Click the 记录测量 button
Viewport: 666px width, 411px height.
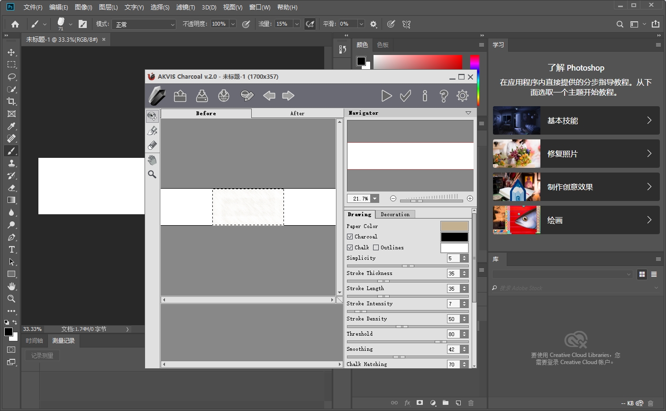[x=42, y=356]
